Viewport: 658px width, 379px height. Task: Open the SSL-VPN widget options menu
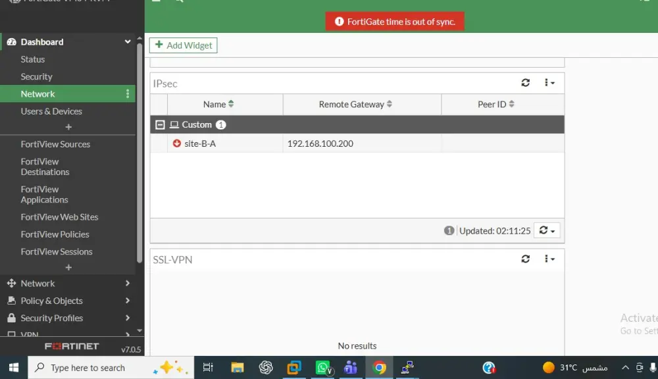pos(549,259)
